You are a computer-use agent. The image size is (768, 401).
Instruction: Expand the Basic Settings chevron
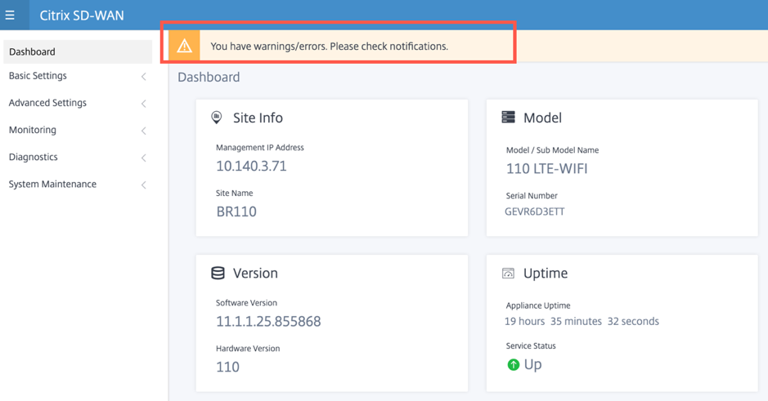click(x=143, y=76)
